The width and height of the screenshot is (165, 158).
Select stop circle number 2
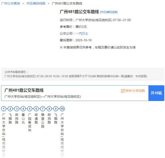click(10, 109)
